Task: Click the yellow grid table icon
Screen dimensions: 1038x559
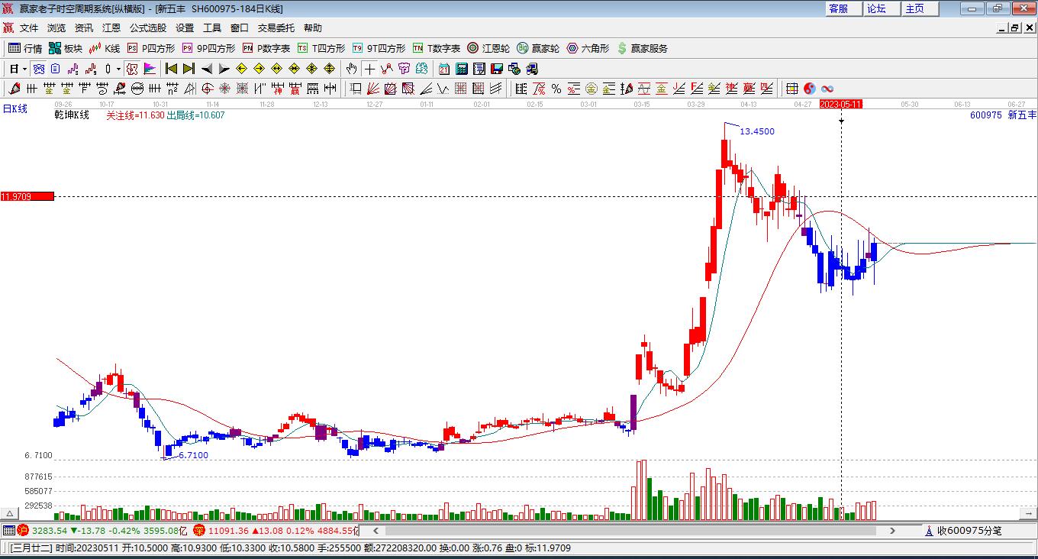Action: (792, 89)
